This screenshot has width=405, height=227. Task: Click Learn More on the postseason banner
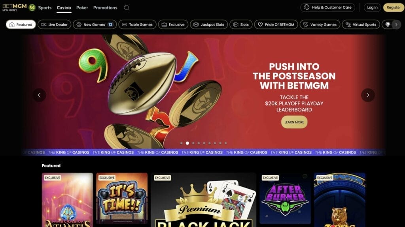tap(294, 122)
